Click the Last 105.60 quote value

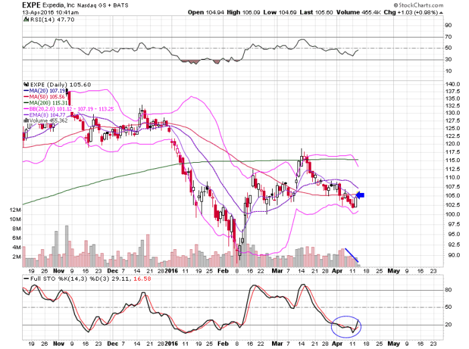[x=316, y=12]
